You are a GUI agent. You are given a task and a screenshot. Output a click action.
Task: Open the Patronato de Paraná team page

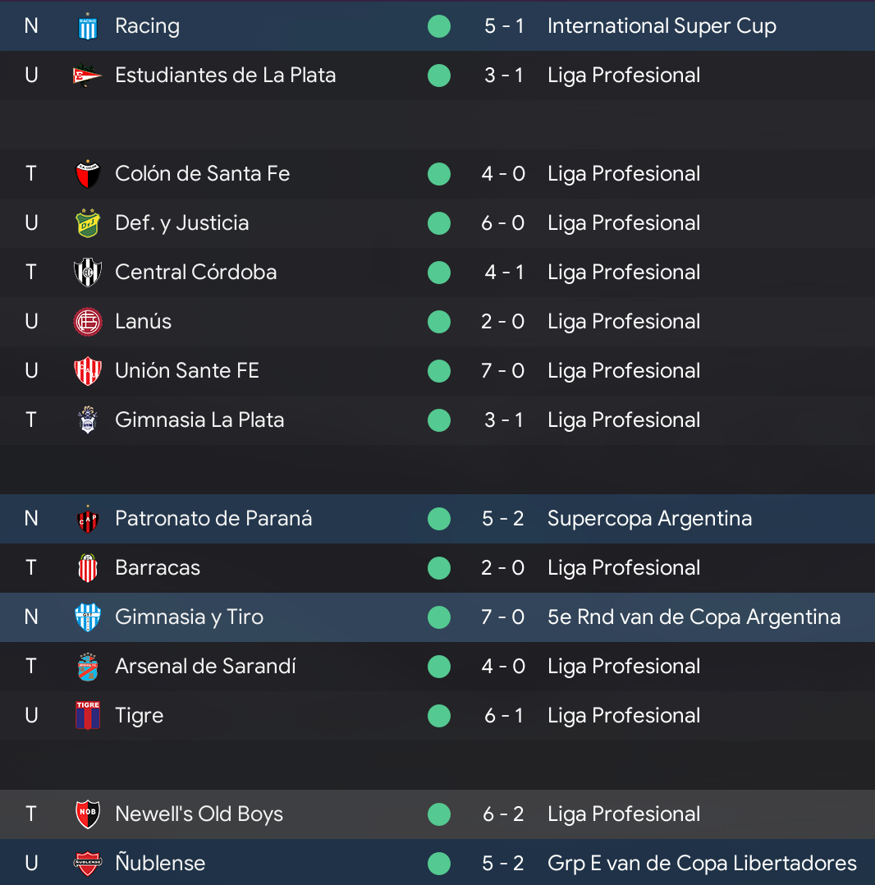click(x=213, y=519)
